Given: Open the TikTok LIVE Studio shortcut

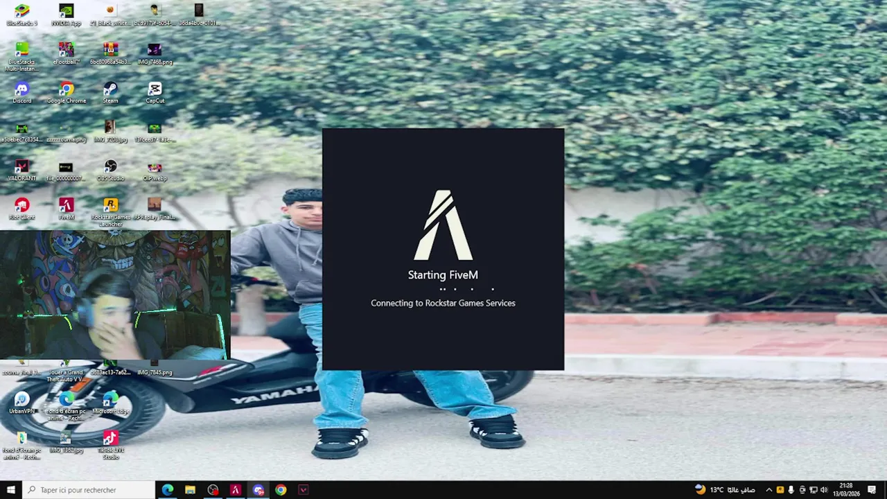Looking at the screenshot, I should (x=111, y=445).
